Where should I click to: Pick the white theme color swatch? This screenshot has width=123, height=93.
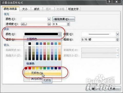tap(26, 44)
